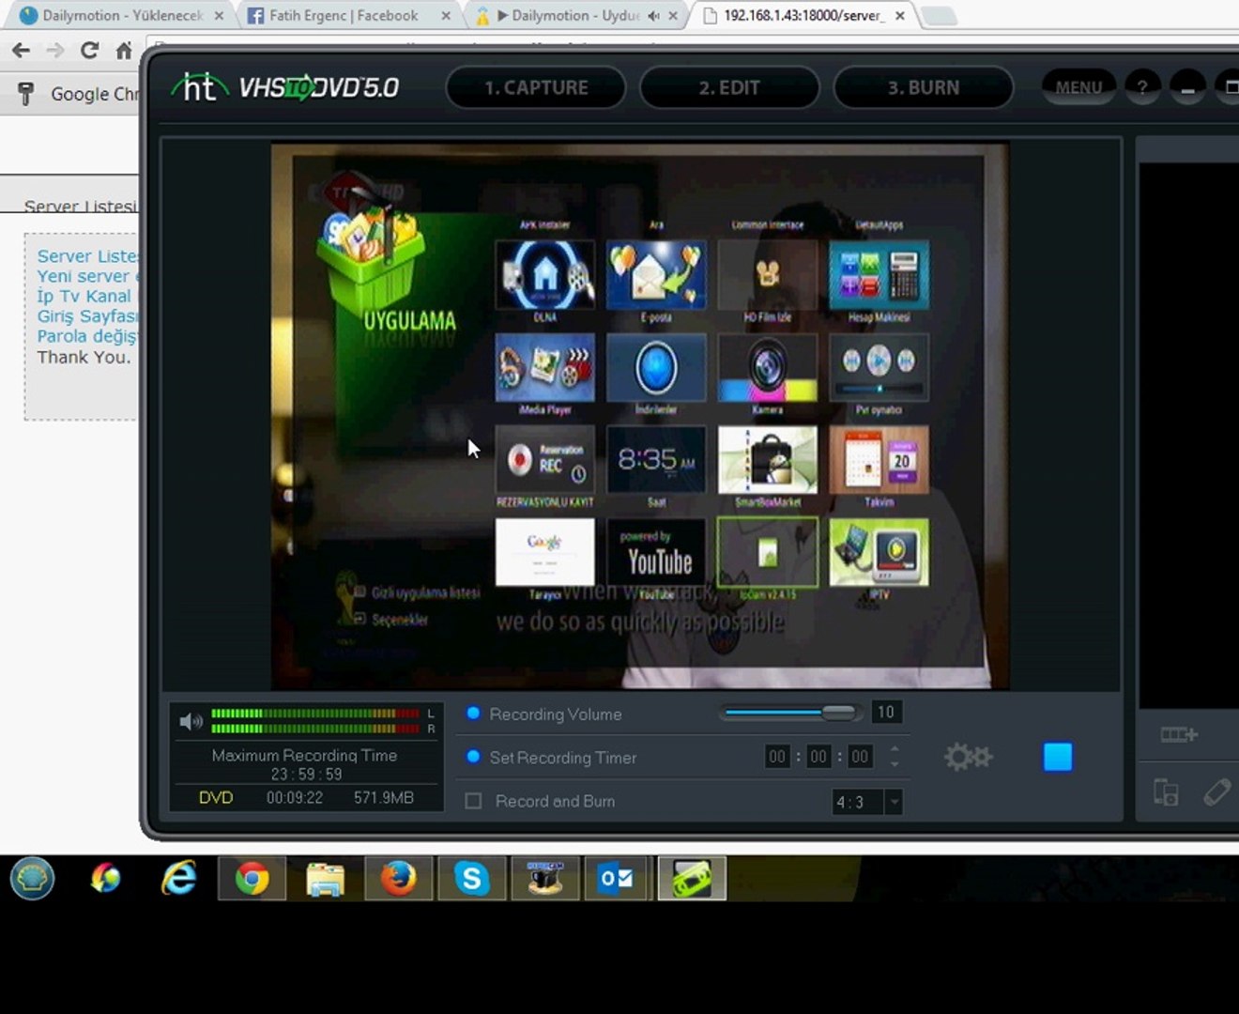
Task: Switch to the 3. BURN step
Action: coord(924,88)
